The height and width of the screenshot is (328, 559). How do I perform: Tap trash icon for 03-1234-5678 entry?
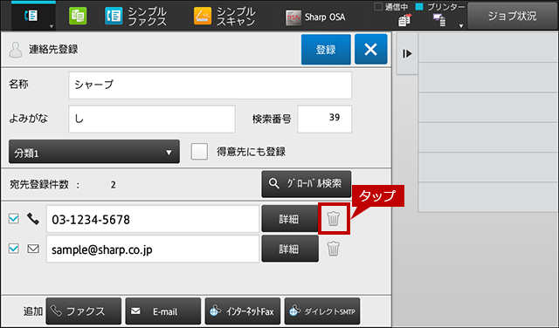[x=334, y=218]
